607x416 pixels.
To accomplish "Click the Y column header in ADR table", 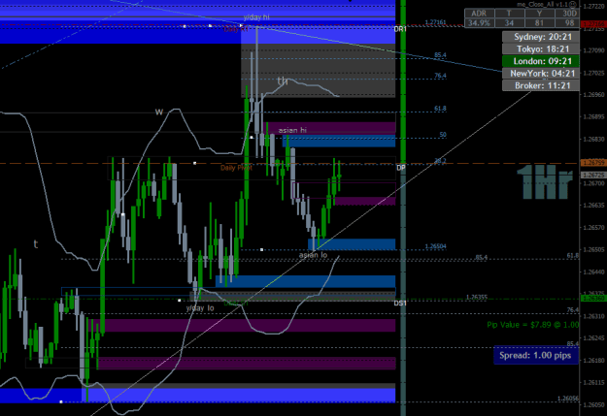I will coord(539,14).
